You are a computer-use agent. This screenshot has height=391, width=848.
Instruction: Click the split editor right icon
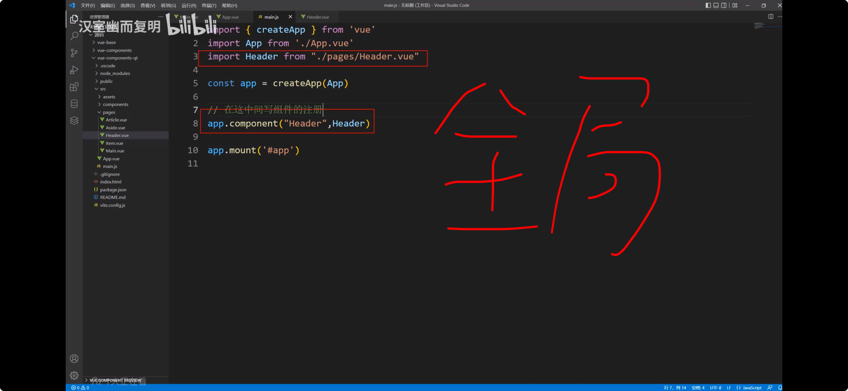pos(770,17)
